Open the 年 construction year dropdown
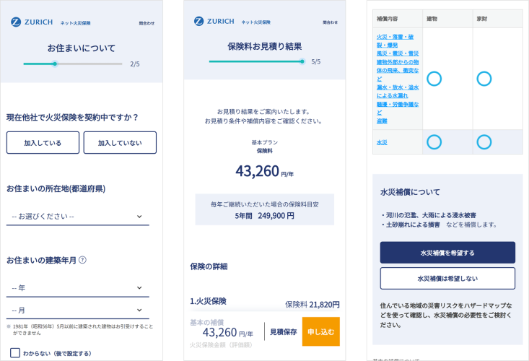Viewport: 529px width, 361px height. coord(78,288)
